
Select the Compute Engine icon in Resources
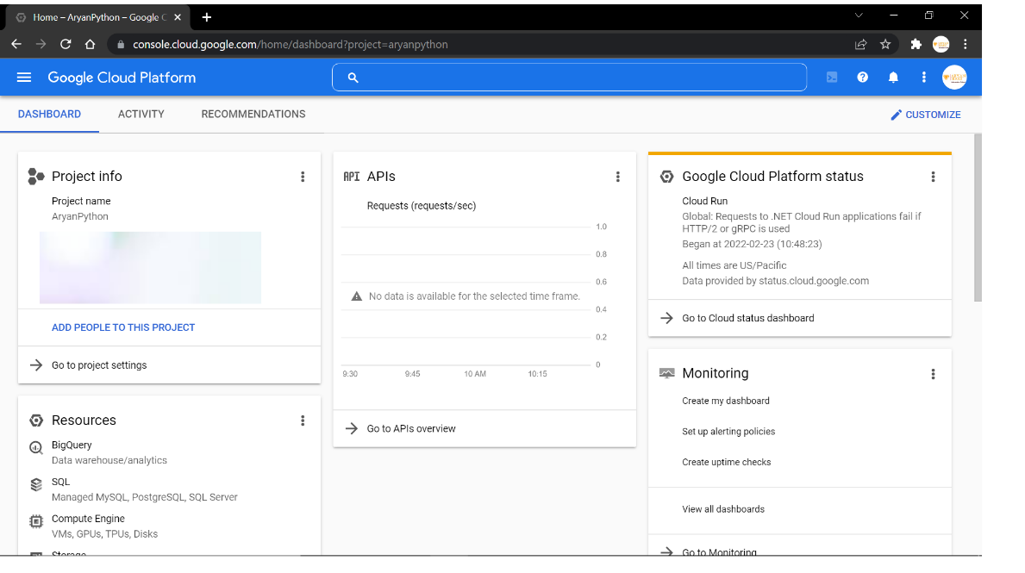coord(35,520)
